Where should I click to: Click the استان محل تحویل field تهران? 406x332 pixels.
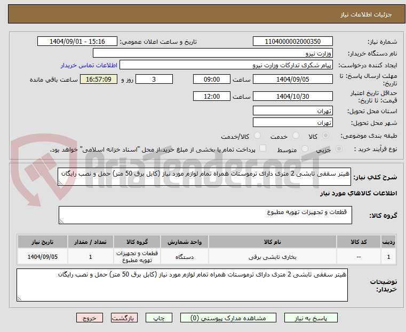coord(292,111)
